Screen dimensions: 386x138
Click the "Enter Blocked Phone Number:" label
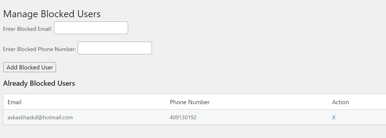pos(39,49)
